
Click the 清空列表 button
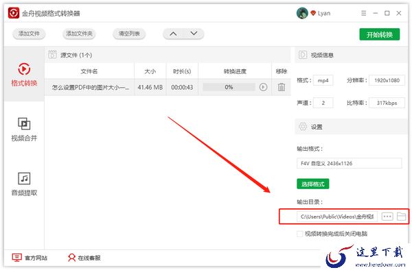[x=129, y=34]
